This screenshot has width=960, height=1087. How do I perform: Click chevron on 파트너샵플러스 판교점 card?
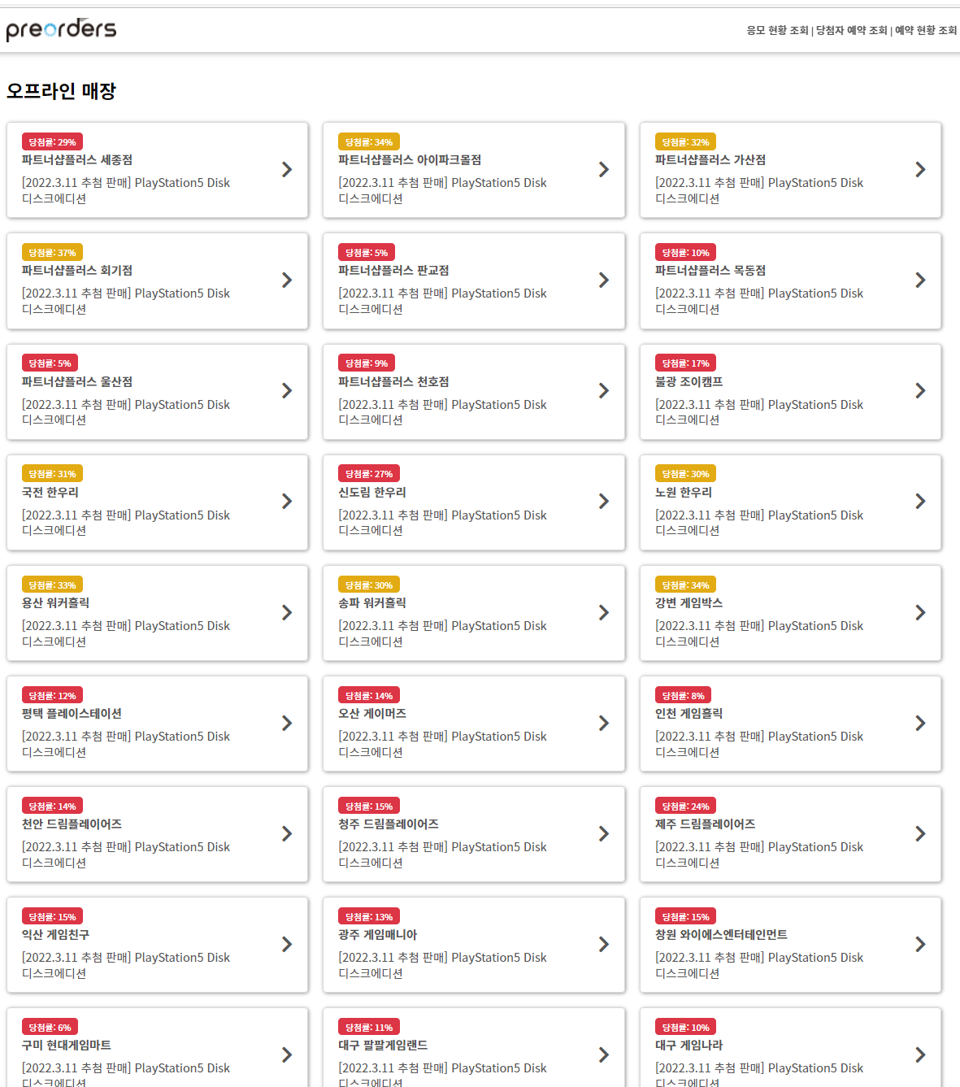pos(604,280)
